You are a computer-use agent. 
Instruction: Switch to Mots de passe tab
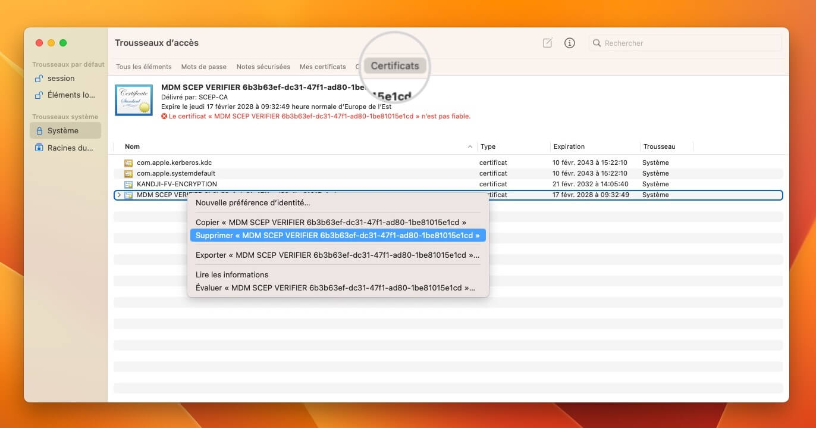coord(204,67)
